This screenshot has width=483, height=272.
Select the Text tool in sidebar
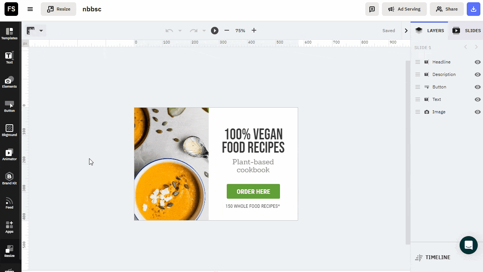pos(9,58)
